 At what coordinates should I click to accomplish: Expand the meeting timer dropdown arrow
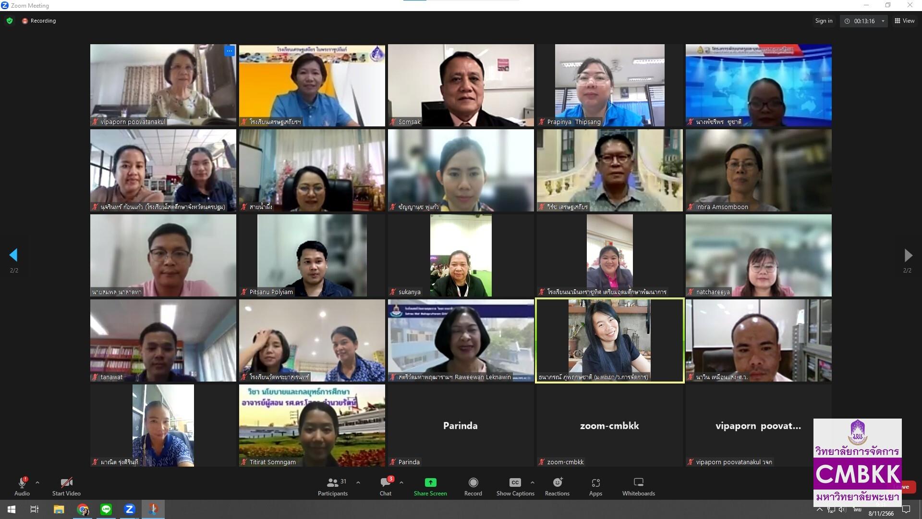pos(883,21)
